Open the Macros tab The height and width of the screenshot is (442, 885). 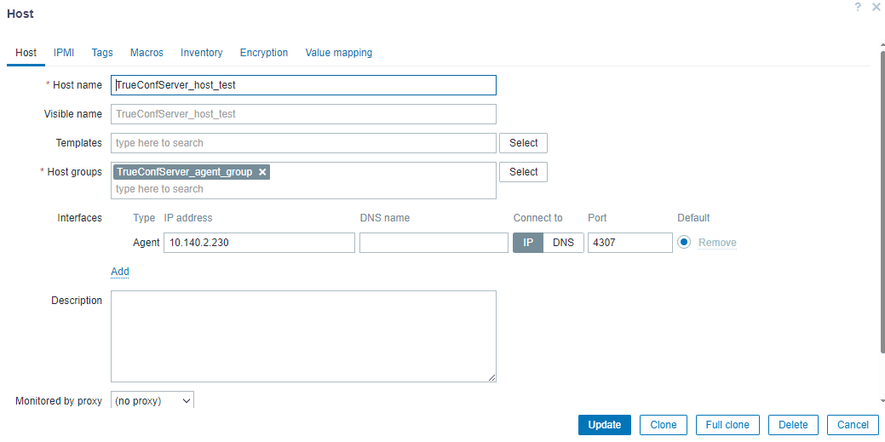coord(147,53)
